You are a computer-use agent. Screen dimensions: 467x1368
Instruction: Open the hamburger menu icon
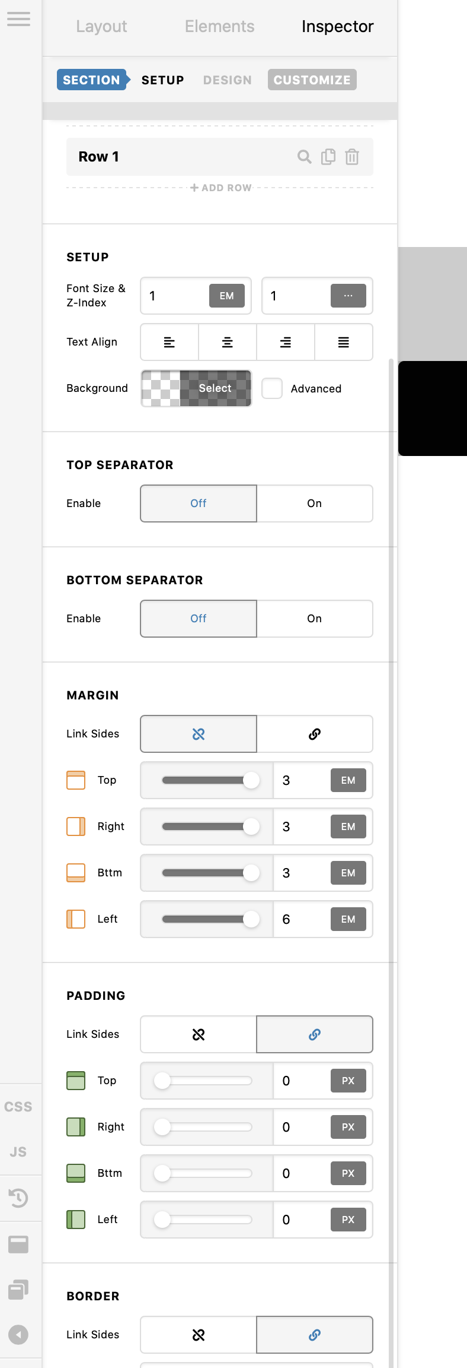click(18, 19)
